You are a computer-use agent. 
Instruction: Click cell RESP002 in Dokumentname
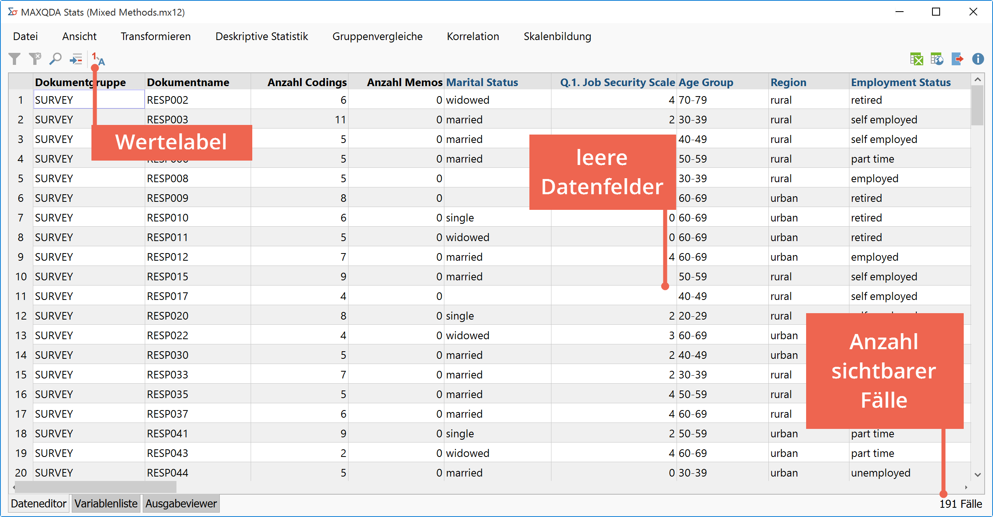[198, 100]
